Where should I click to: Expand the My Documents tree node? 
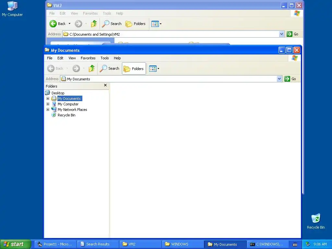click(x=48, y=99)
